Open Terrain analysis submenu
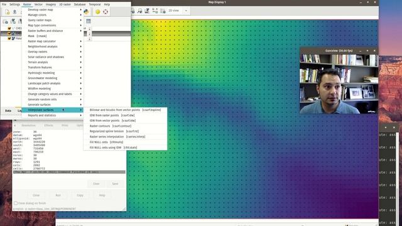This screenshot has height=226, width=402. coord(53,62)
